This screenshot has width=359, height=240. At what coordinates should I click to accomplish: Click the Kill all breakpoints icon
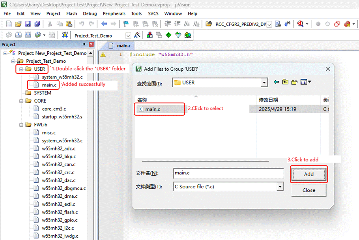coord(347,24)
